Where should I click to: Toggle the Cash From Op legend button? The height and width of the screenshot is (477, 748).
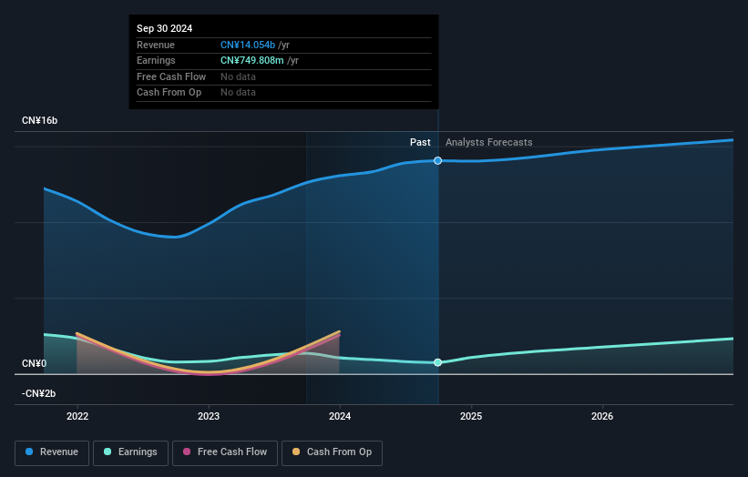tap(332, 452)
